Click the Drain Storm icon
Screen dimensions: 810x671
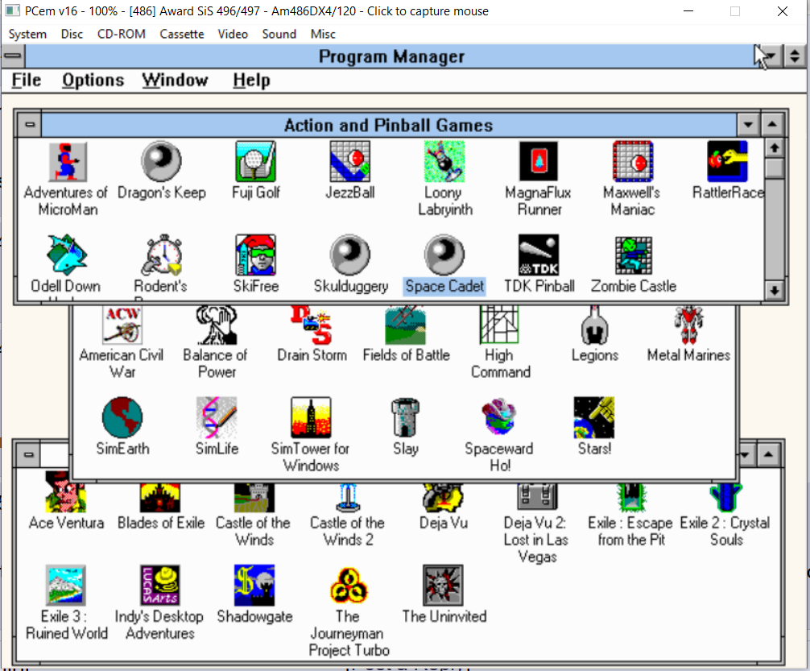311,325
